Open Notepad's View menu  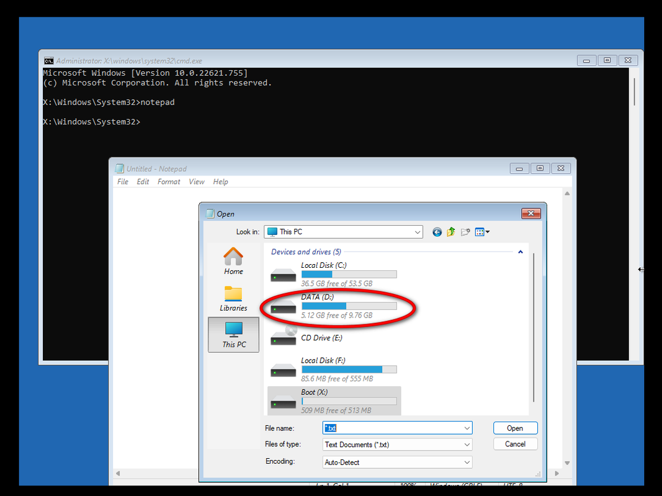(197, 182)
